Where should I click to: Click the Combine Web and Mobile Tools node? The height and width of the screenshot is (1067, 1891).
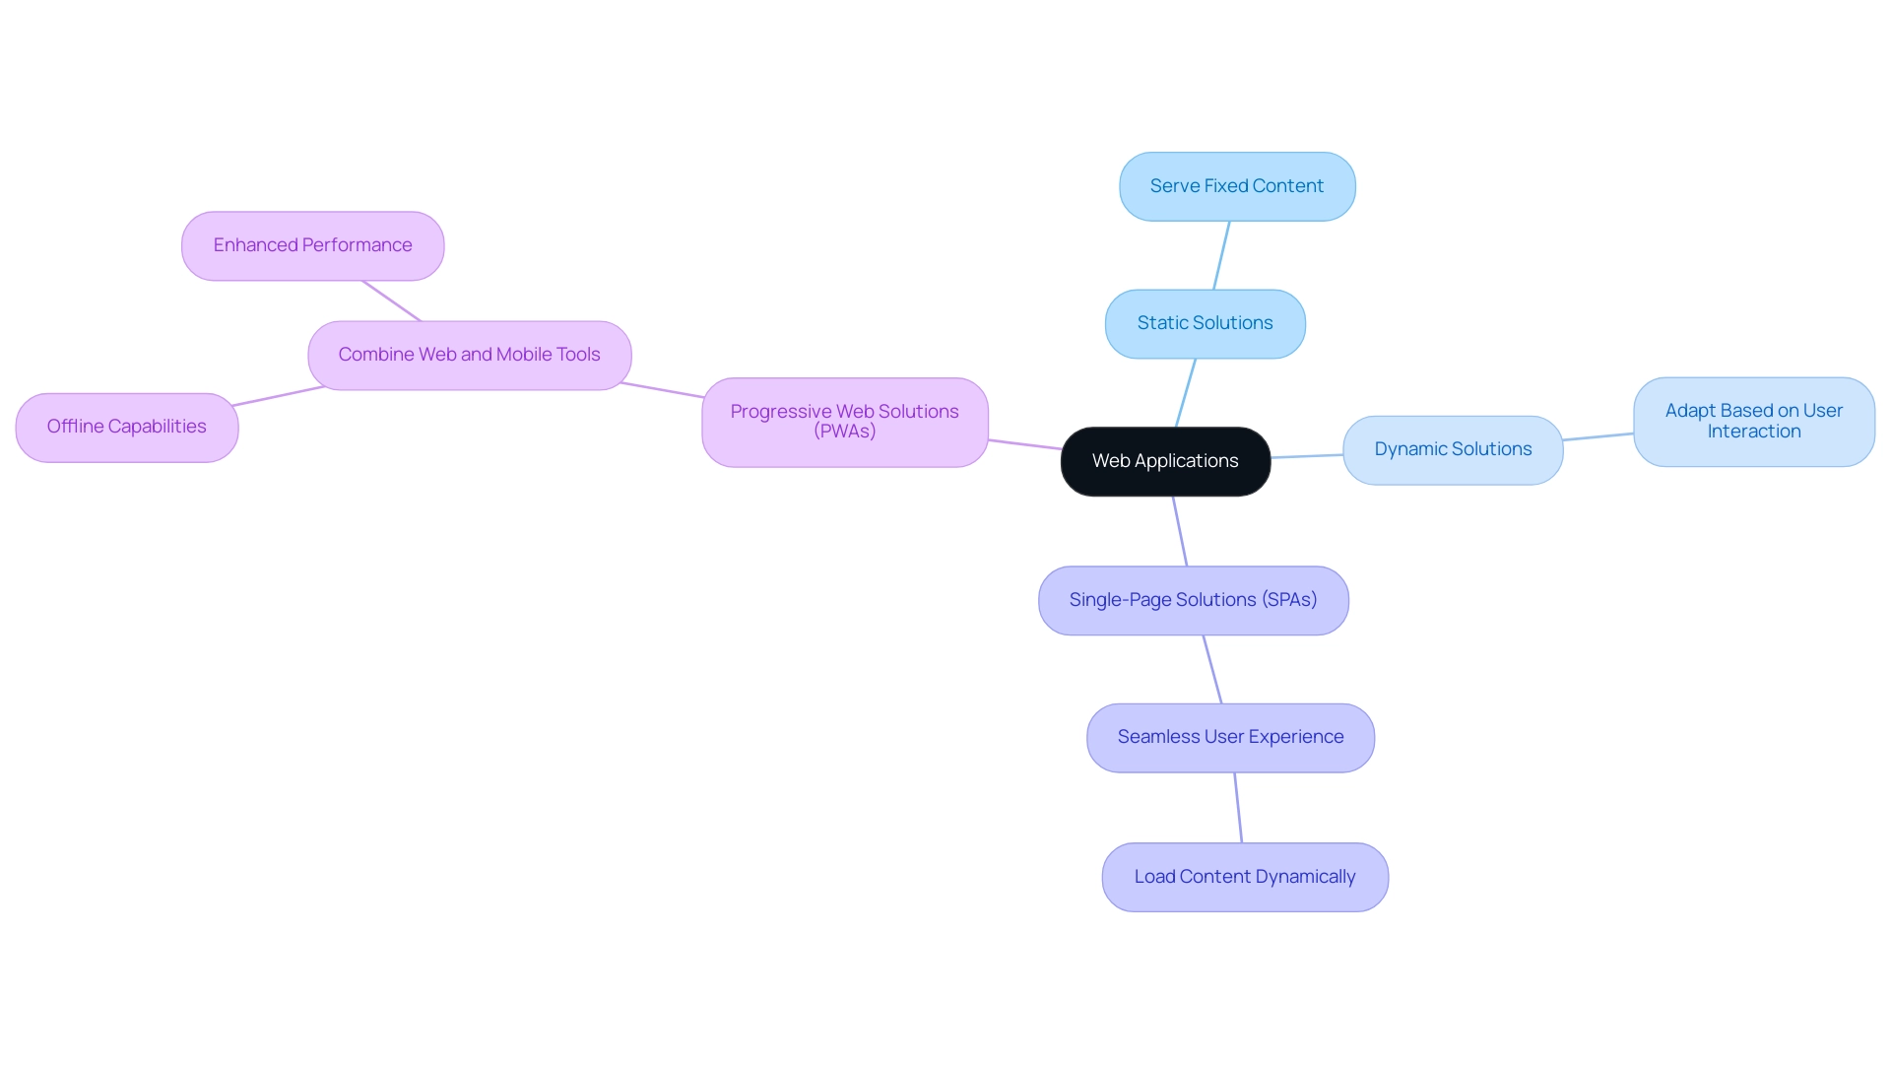pyautogui.click(x=469, y=354)
